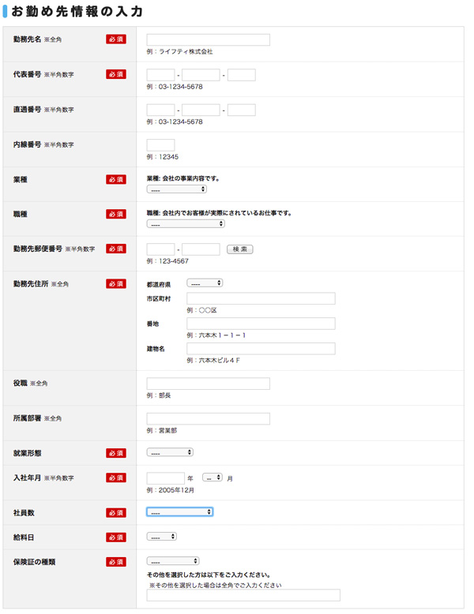Click the 職種 description about お仕事
This screenshot has width=474, height=614.
[x=219, y=213]
